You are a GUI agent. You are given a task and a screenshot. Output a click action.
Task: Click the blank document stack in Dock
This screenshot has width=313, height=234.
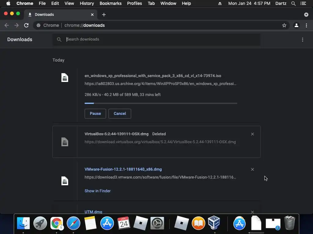tap(256, 223)
